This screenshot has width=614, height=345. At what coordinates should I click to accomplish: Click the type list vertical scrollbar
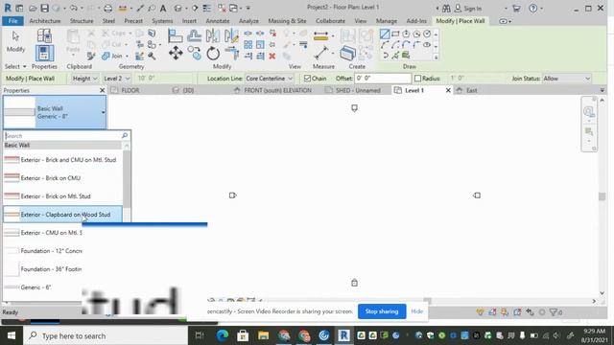[127, 180]
